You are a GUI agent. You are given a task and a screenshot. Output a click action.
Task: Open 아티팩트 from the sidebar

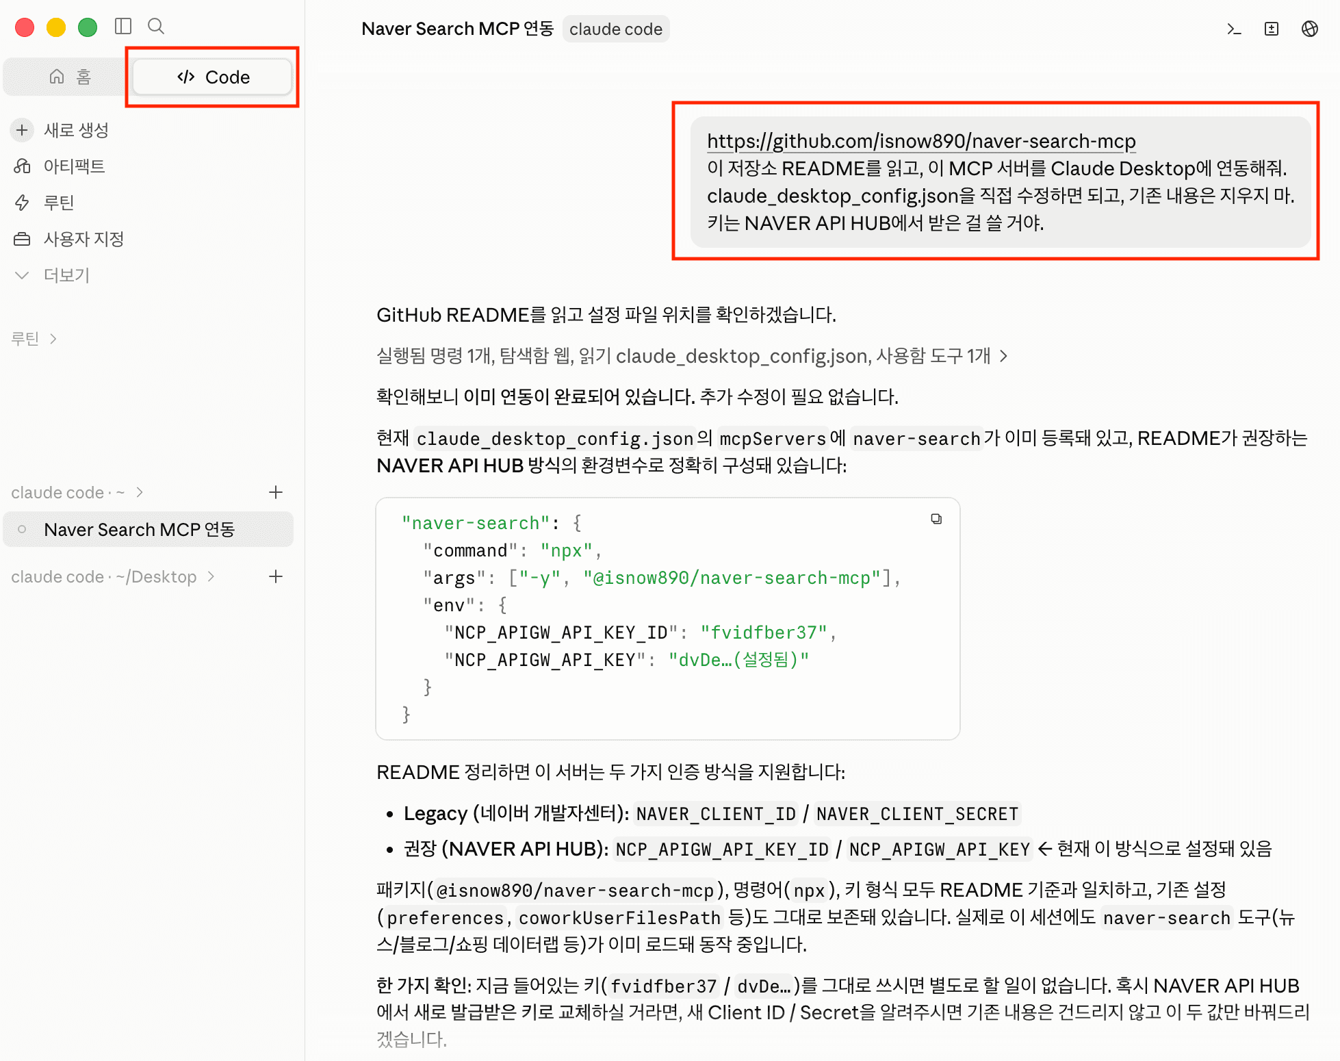point(74,166)
